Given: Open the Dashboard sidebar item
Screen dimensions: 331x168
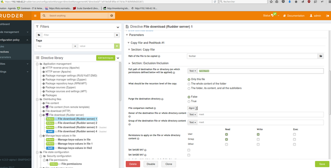Looking at the screenshot, I should [5, 24].
